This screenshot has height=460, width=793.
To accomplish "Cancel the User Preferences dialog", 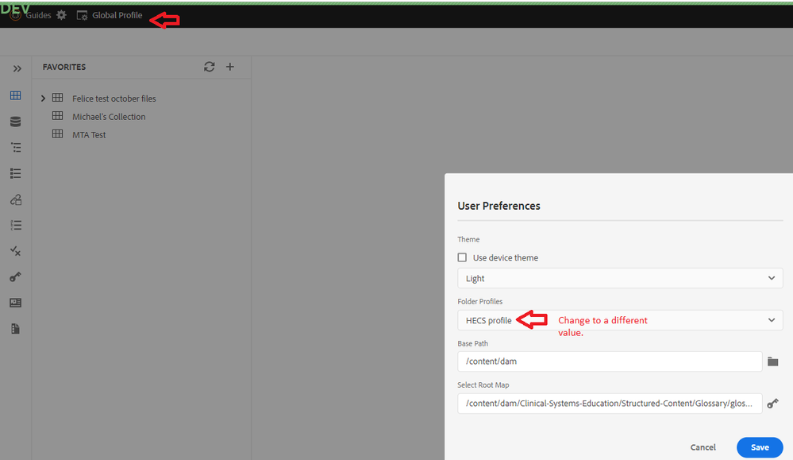I will [703, 446].
